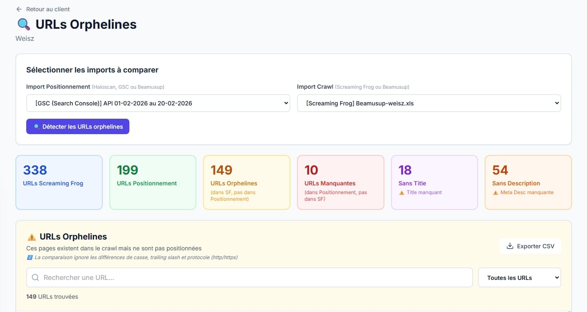The image size is (587, 312).
Task: Go back via Retour au client link
Action: click(47, 9)
